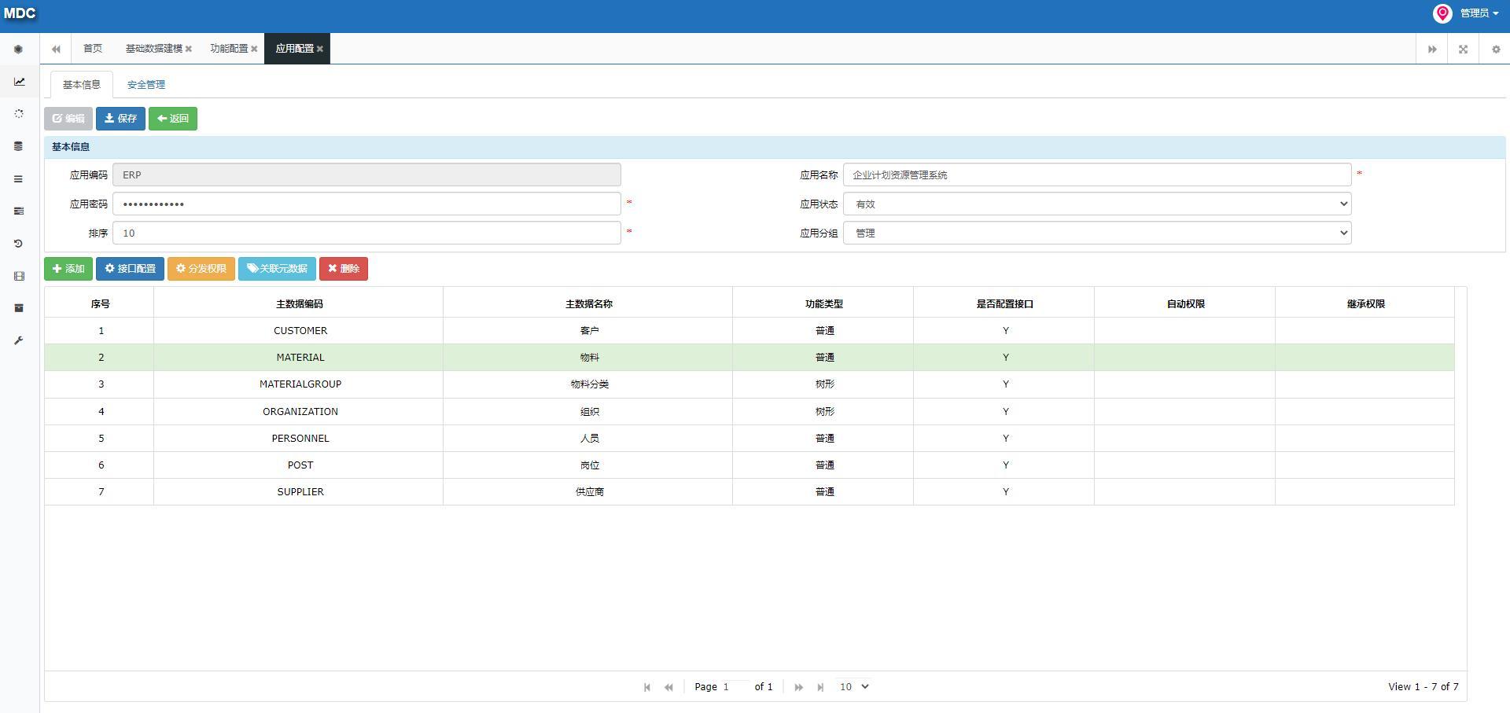The image size is (1510, 713).
Task: Click the dotted spinner sidebar icon
Action: 19,114
